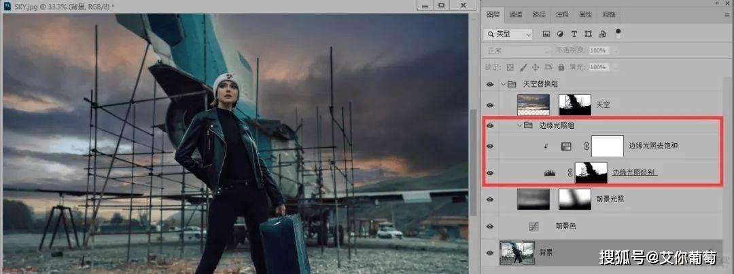The width and height of the screenshot is (734, 274).
Task: Click the Photoshop icon in document title bar
Action: click(x=7, y=5)
